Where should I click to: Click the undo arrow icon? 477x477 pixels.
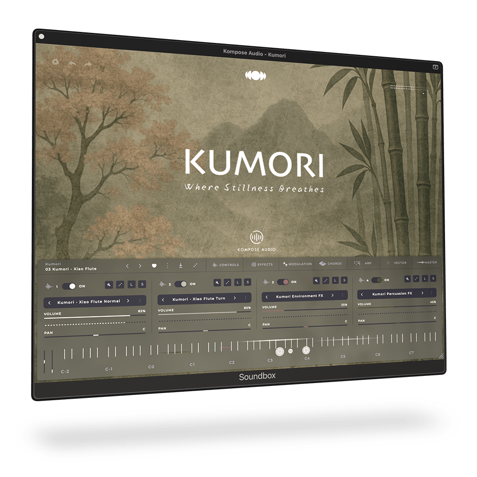(72, 63)
